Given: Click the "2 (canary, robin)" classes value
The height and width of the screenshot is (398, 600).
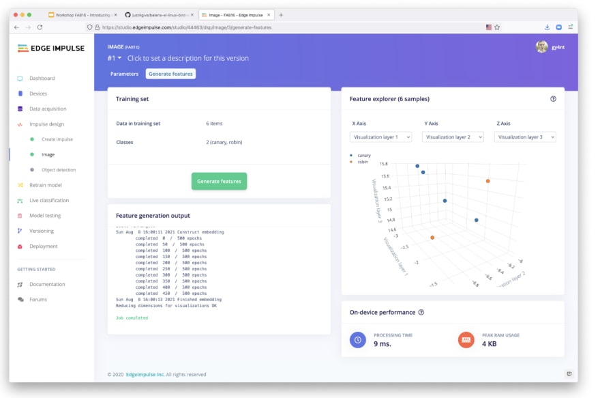Looking at the screenshot, I should coord(224,142).
